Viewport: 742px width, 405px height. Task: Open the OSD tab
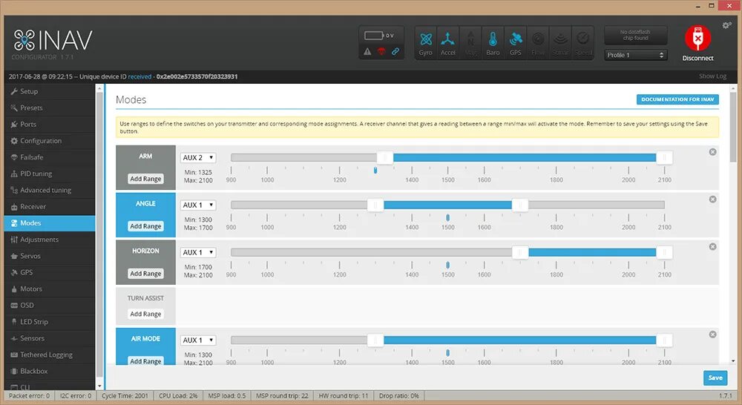pos(50,305)
